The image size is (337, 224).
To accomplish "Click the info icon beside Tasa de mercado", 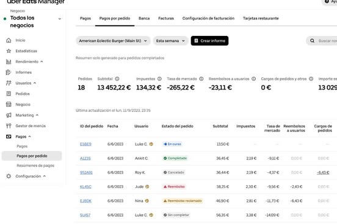I will 201,79.
